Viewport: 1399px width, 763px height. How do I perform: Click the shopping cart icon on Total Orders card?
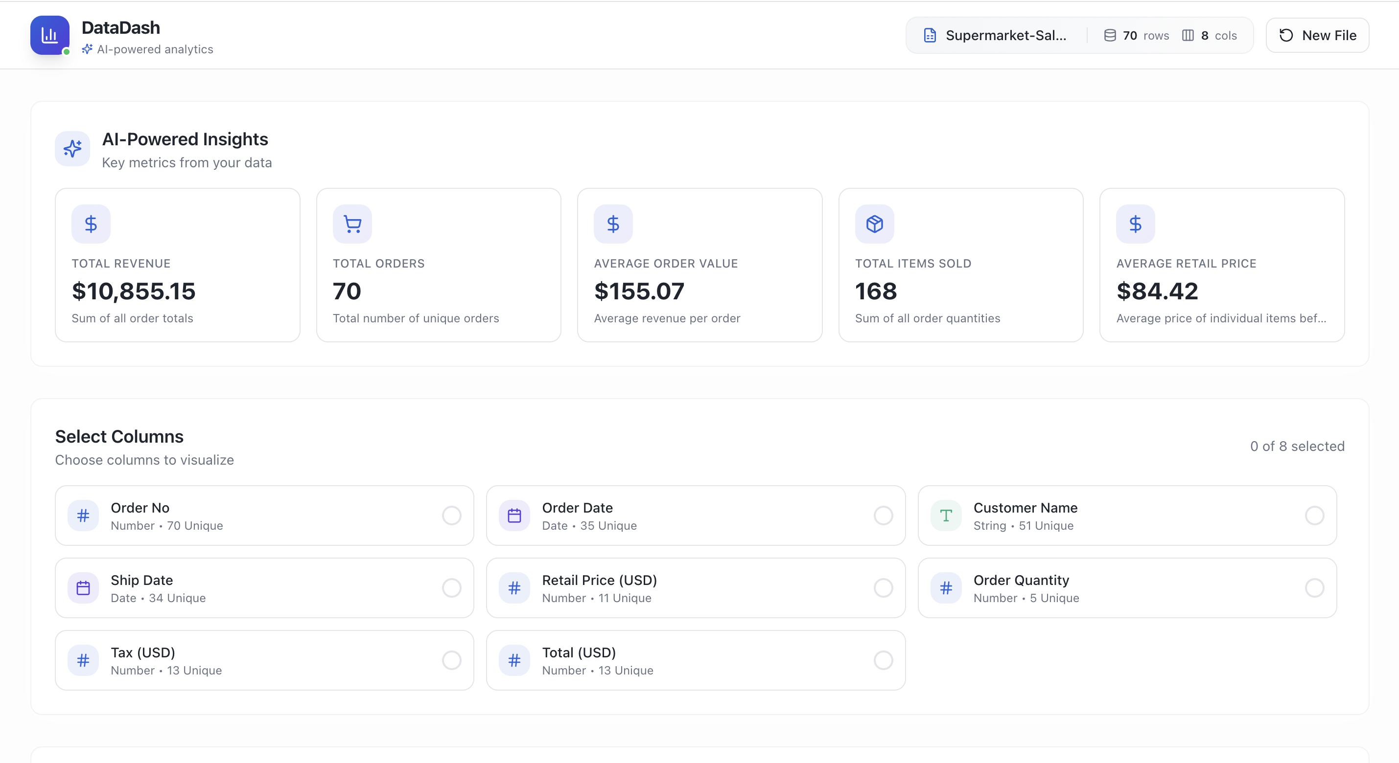point(352,223)
